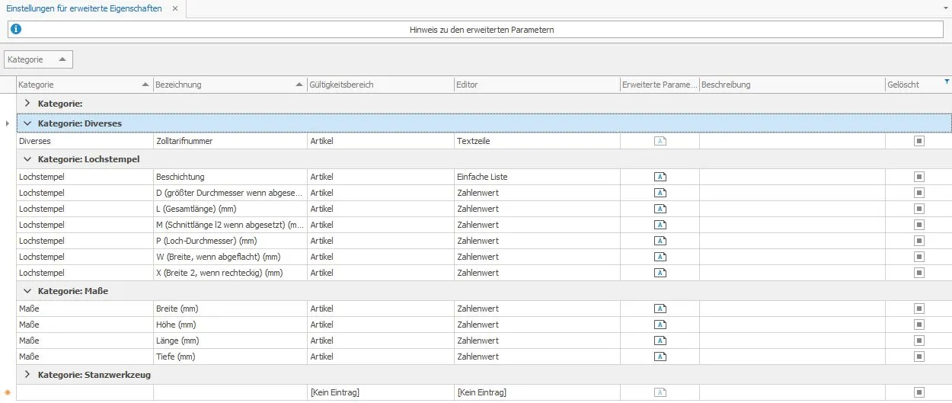The height and width of the screenshot is (403, 952).
Task: Open the tab list dropdown arrow at top right
Action: [x=945, y=7]
